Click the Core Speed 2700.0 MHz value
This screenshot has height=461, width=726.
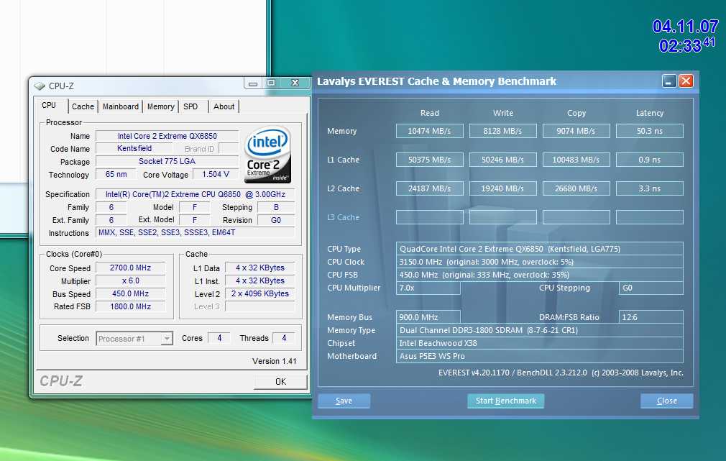[x=131, y=268]
